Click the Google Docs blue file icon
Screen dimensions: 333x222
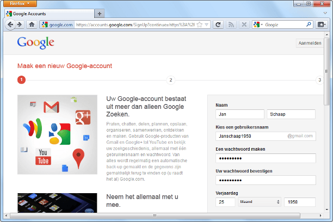point(65,168)
